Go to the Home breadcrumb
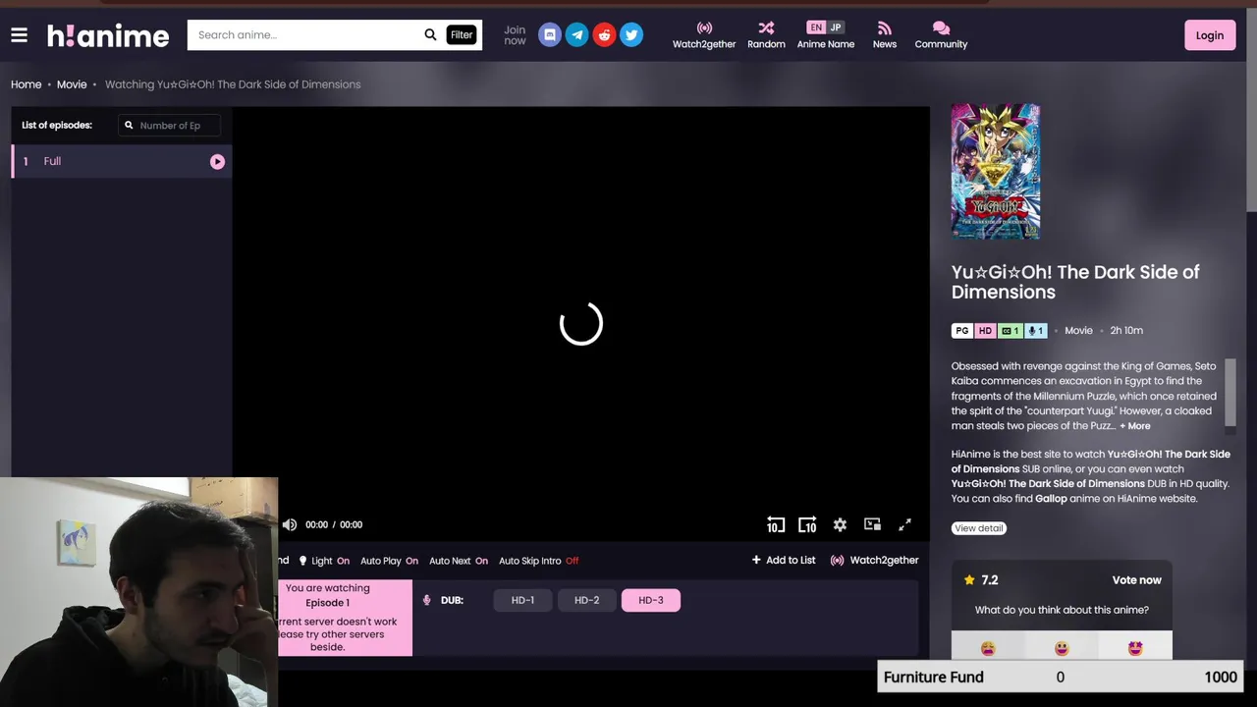 [x=27, y=84]
